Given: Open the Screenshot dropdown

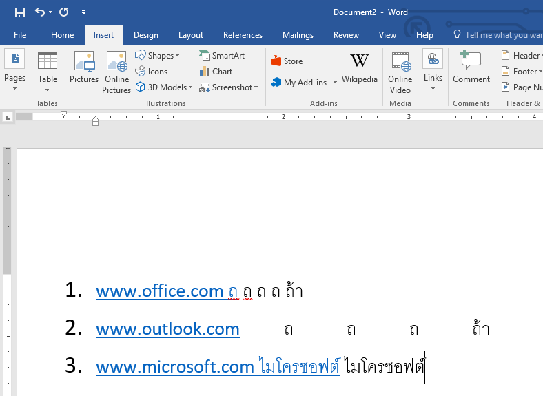Looking at the screenshot, I should click(229, 87).
